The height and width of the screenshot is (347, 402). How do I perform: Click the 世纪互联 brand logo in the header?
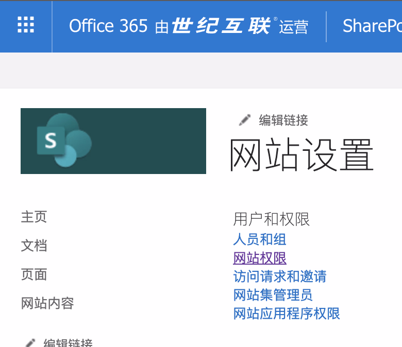(x=221, y=26)
